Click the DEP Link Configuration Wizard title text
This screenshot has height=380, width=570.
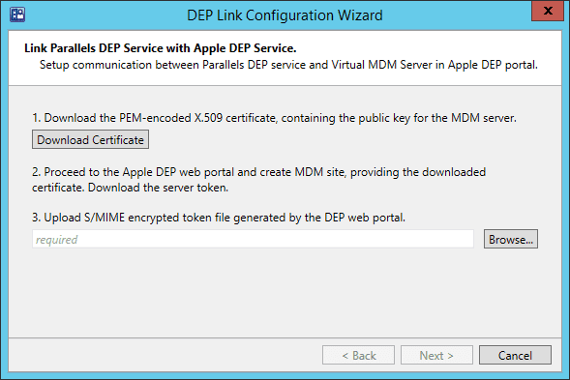tap(285, 15)
